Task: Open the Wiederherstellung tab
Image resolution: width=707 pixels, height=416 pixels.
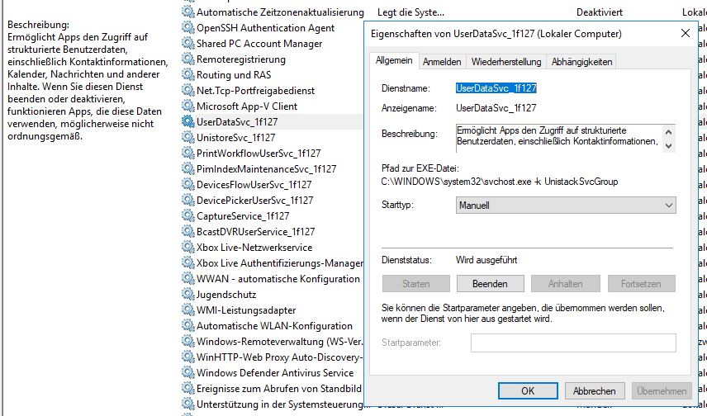Action: 506,62
